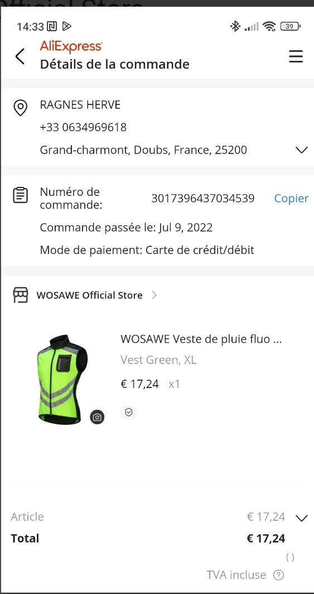The height and width of the screenshot is (594, 314).
Task: Tap the green vest product thumbnail
Action: click(x=62, y=379)
